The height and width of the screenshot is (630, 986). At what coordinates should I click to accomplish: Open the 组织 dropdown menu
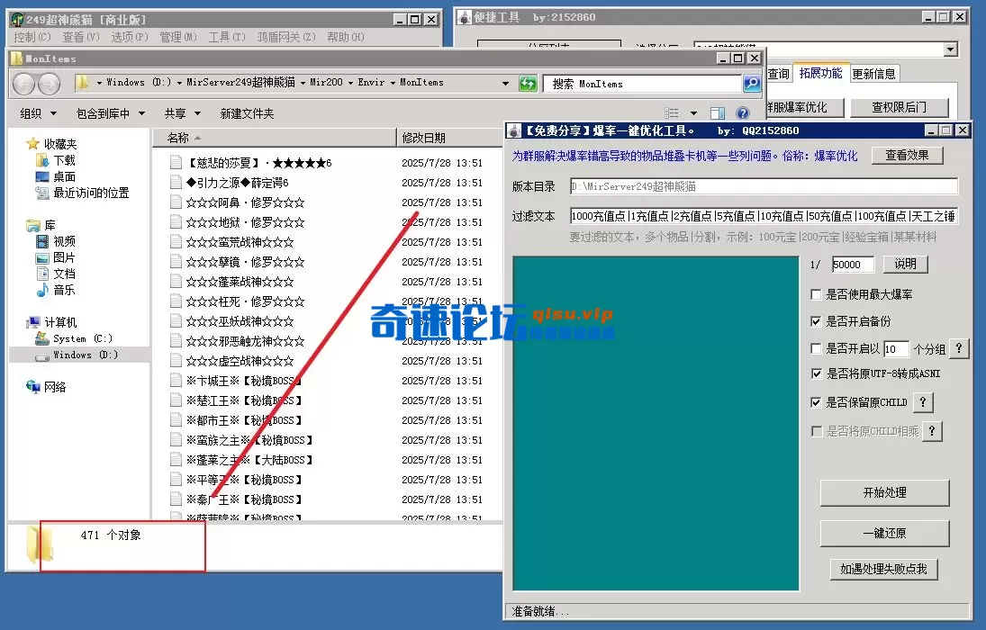coord(36,112)
